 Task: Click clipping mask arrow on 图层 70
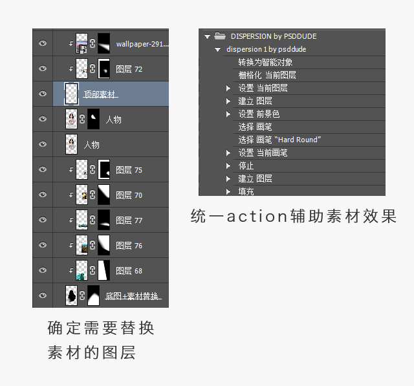coord(71,195)
